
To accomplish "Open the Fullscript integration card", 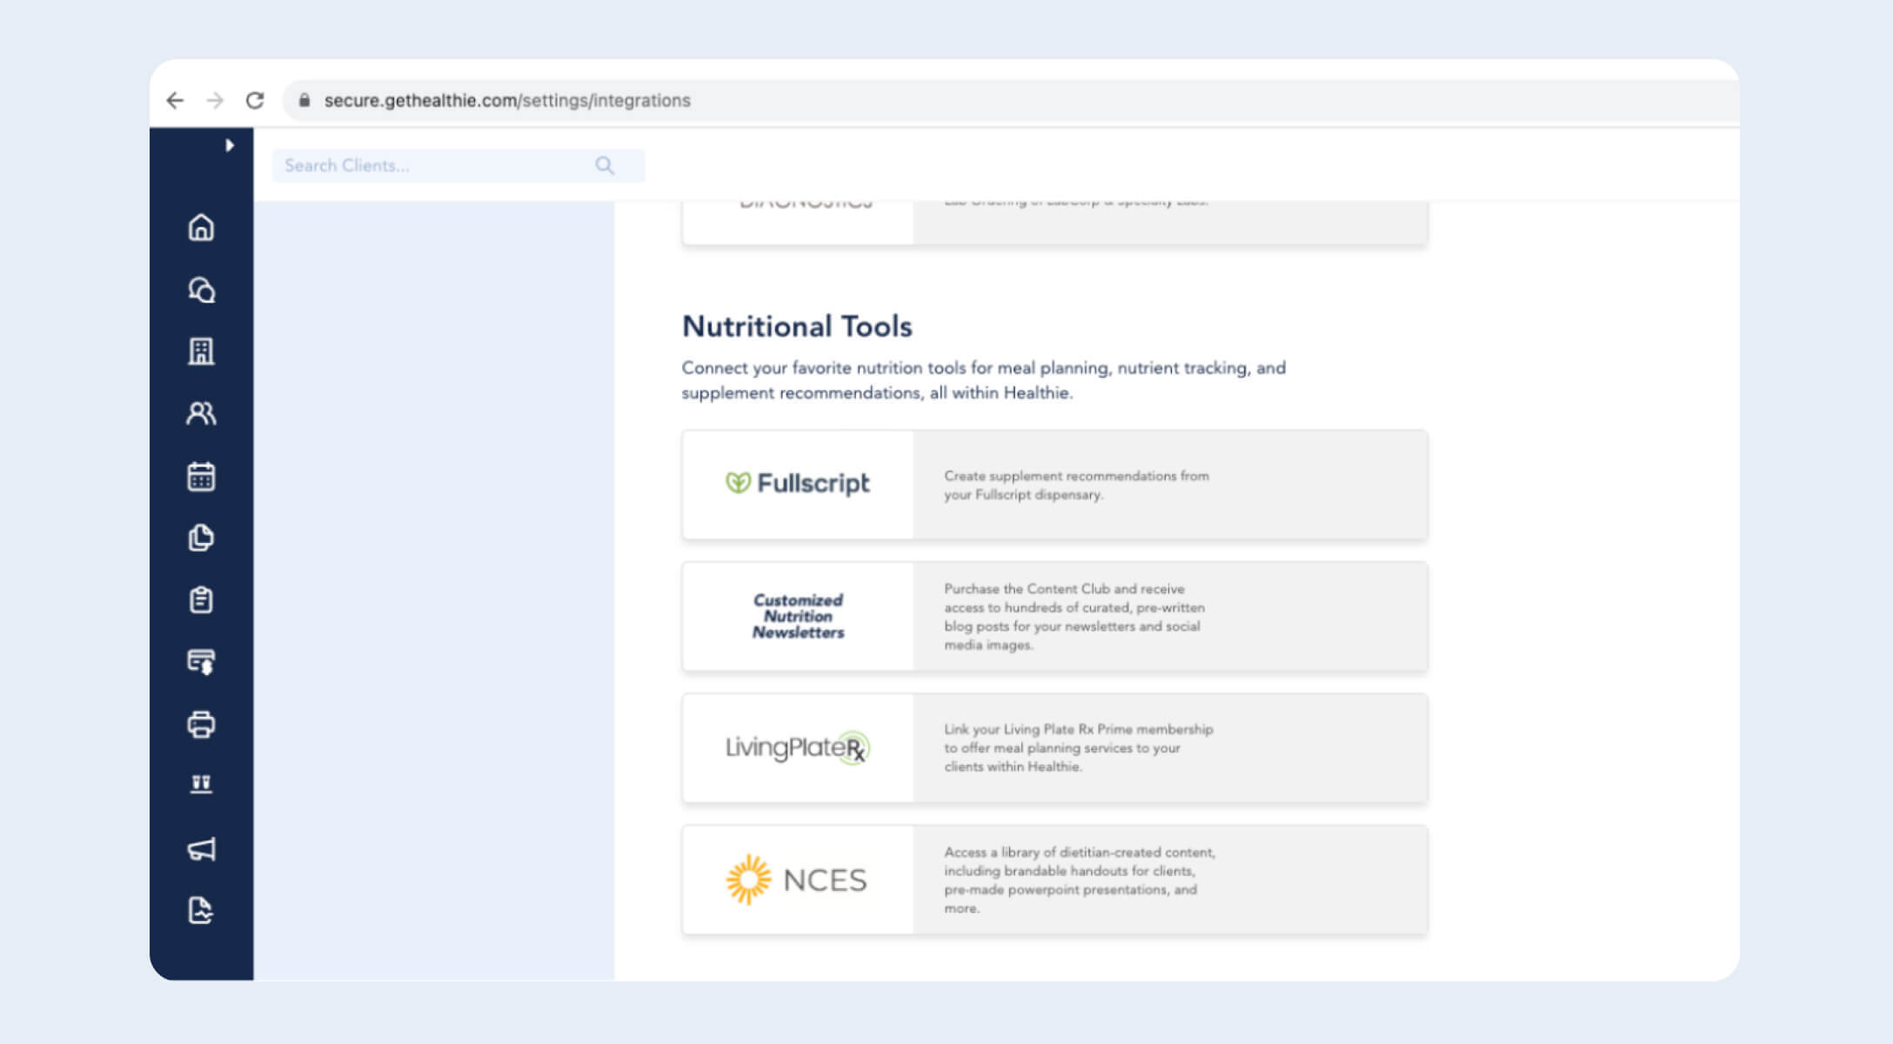I will click(x=1054, y=485).
